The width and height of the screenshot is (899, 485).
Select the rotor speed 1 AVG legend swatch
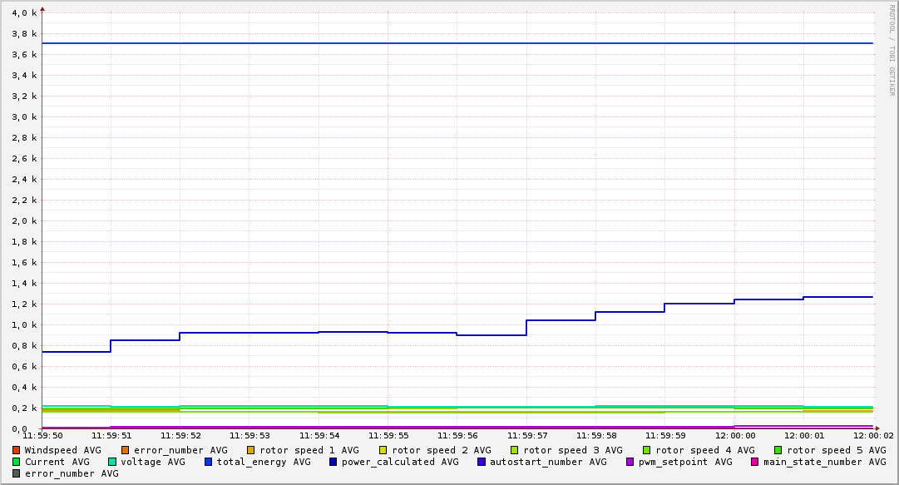251,451
